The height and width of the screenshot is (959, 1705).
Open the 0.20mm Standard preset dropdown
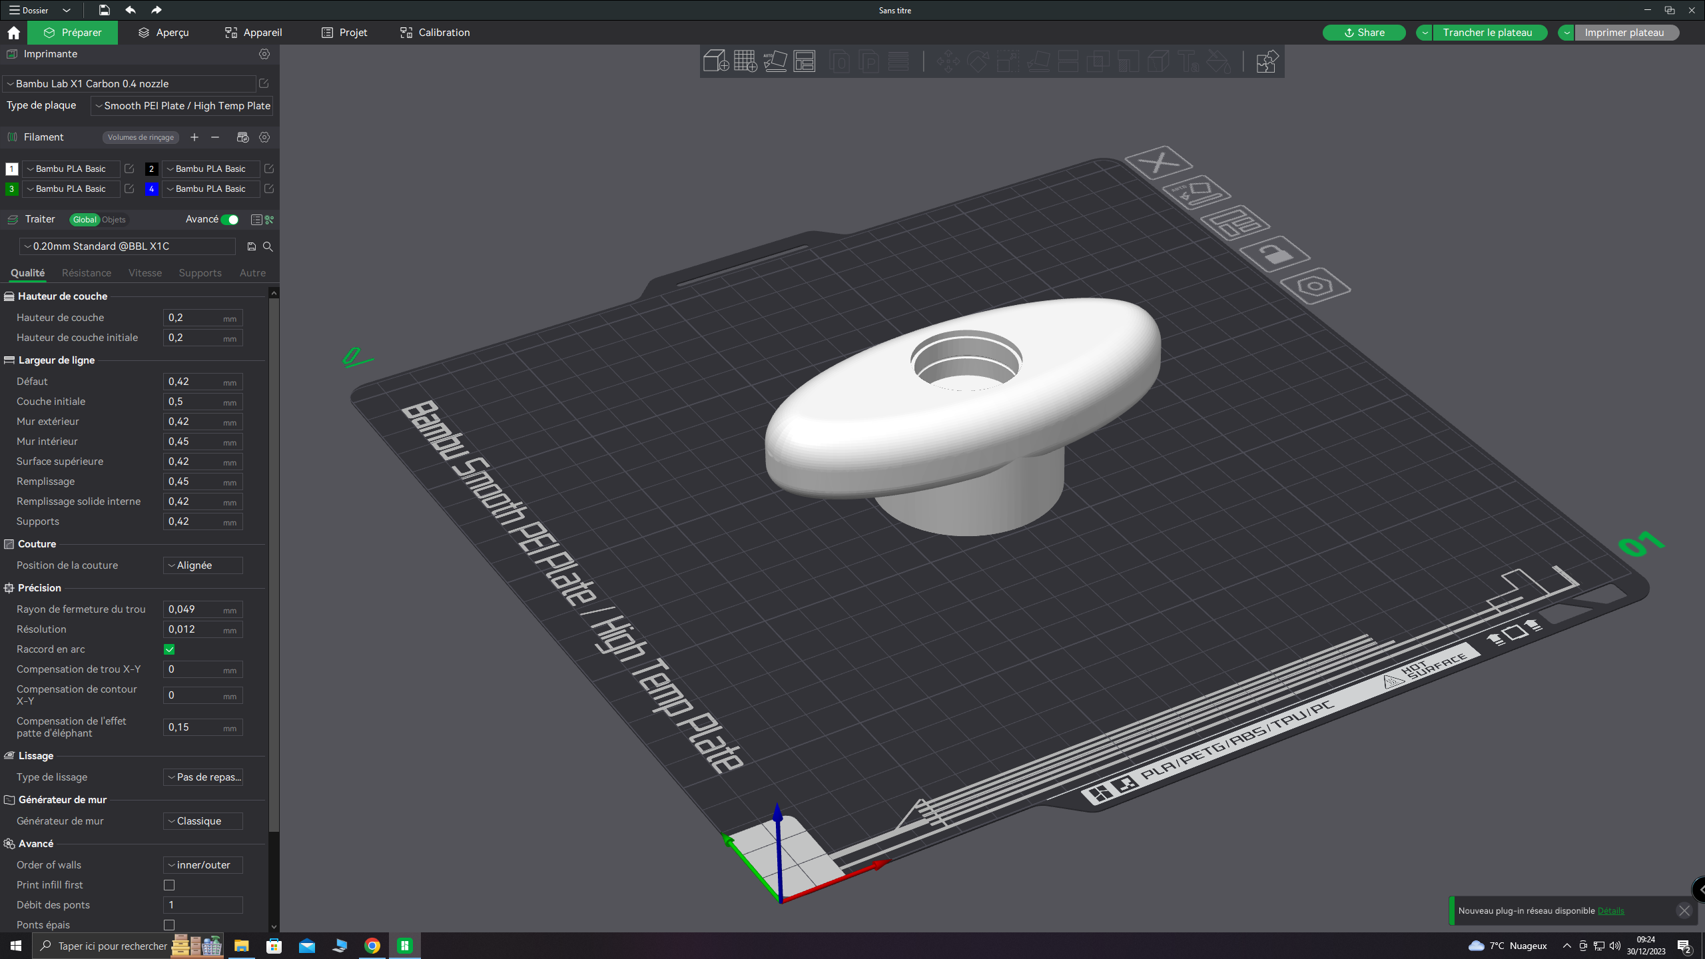[x=128, y=246]
